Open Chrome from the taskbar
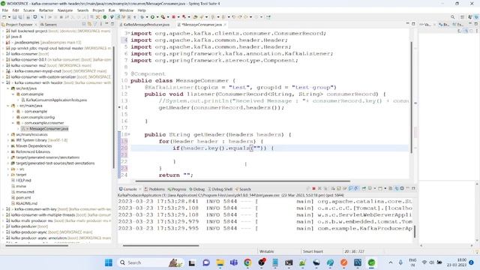Screen dimensions: 480x270 (247, 262)
